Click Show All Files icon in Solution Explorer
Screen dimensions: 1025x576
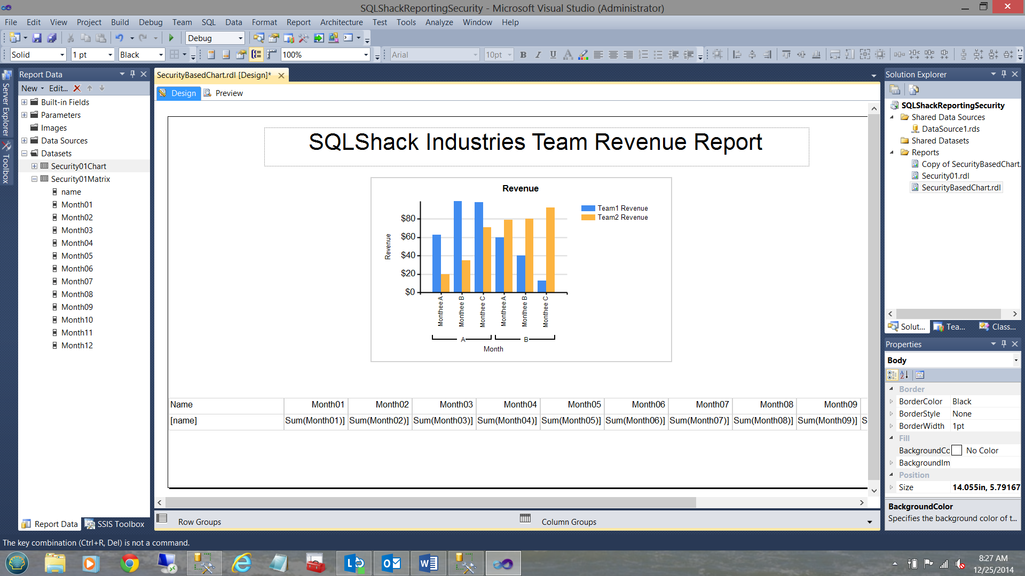913,90
